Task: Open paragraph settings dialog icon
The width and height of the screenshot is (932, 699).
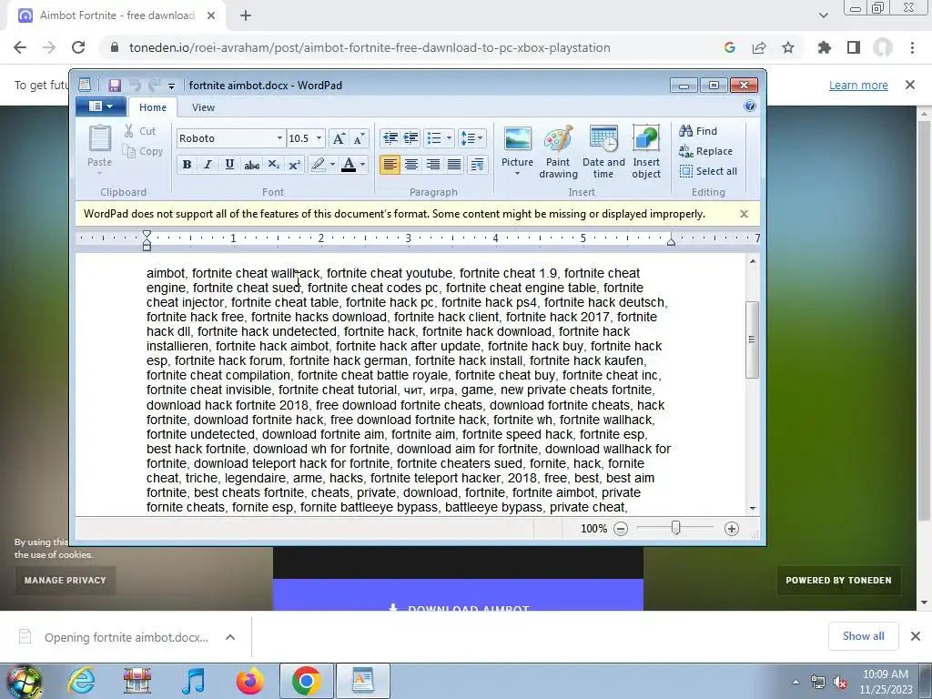Action: (477, 165)
